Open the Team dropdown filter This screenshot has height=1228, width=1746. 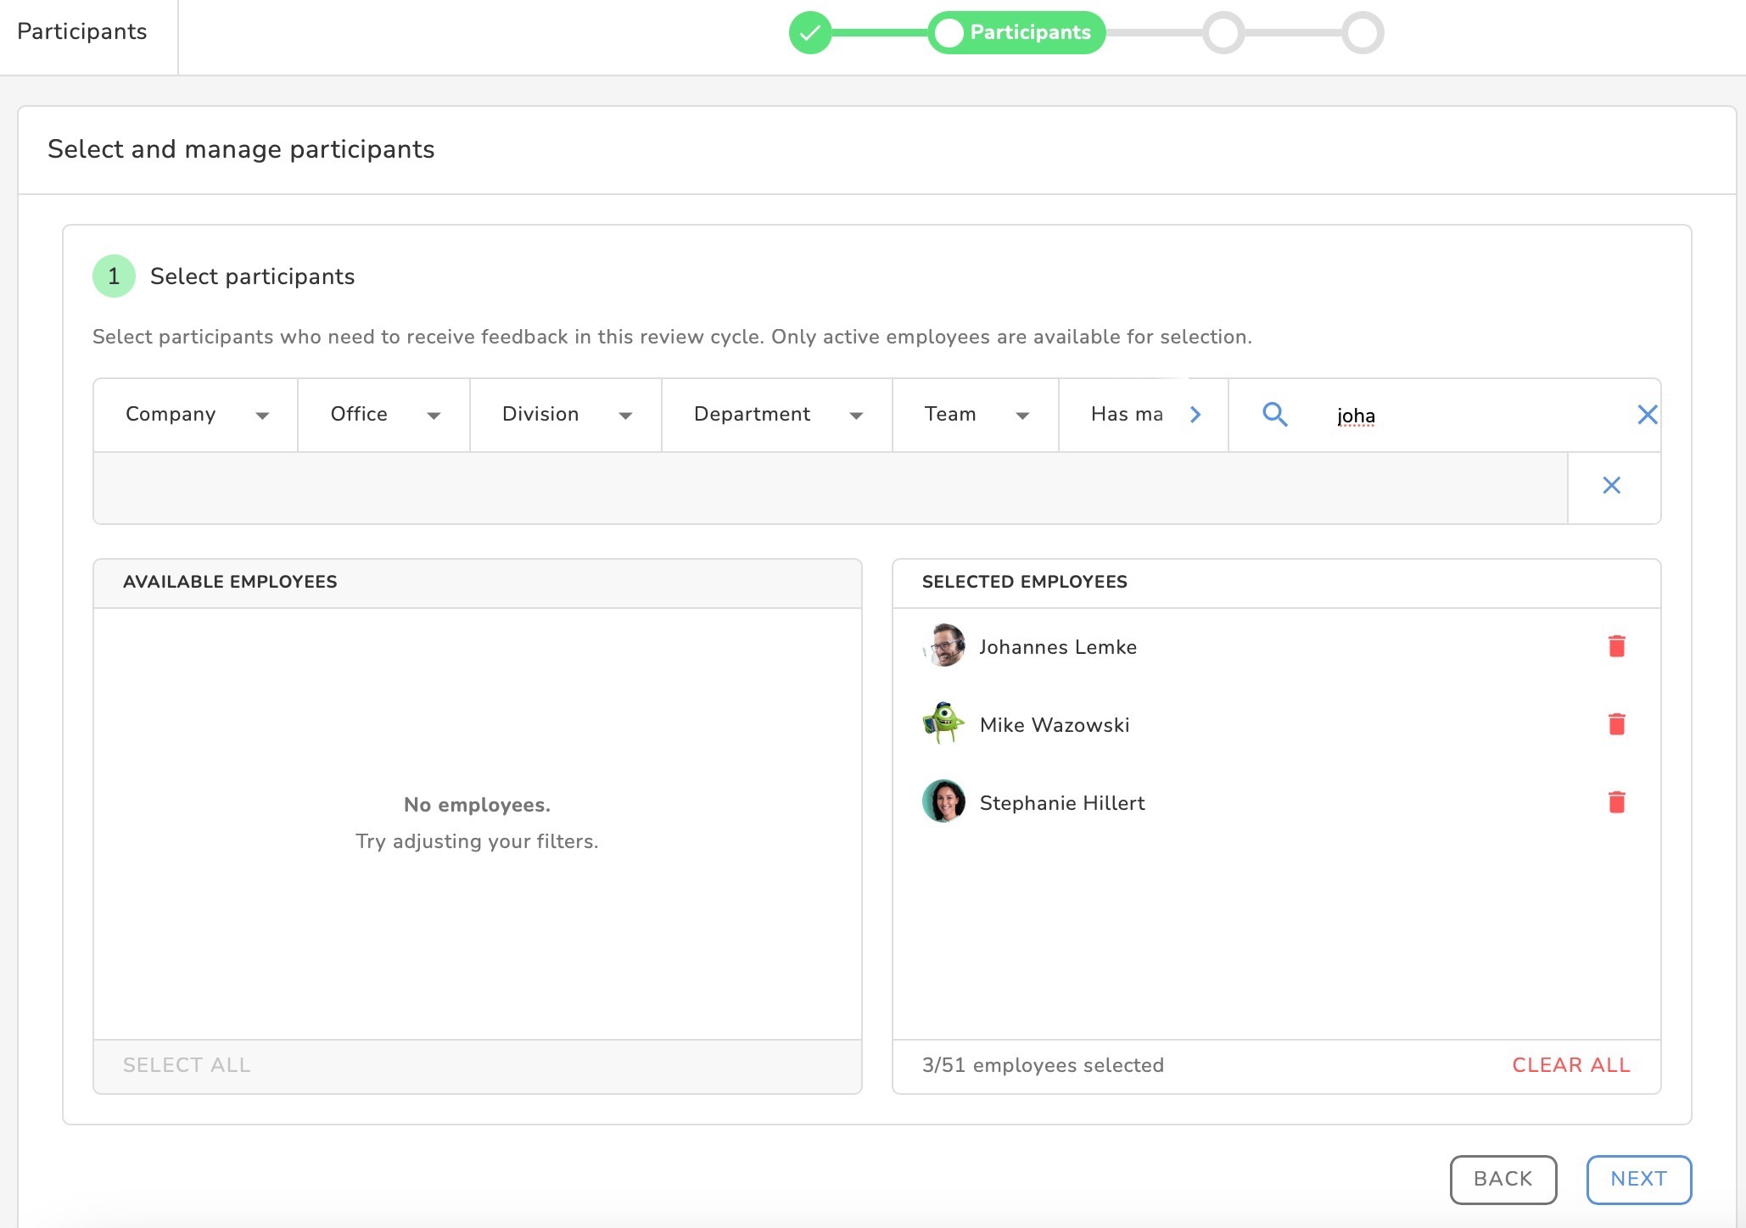pos(976,415)
